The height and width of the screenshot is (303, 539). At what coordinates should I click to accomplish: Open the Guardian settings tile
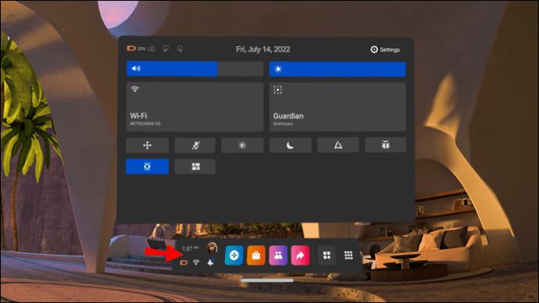pos(337,106)
